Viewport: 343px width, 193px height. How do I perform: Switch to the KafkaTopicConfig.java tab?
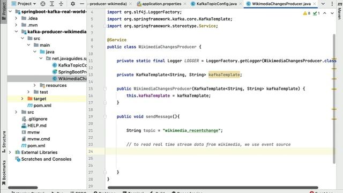click(217, 4)
